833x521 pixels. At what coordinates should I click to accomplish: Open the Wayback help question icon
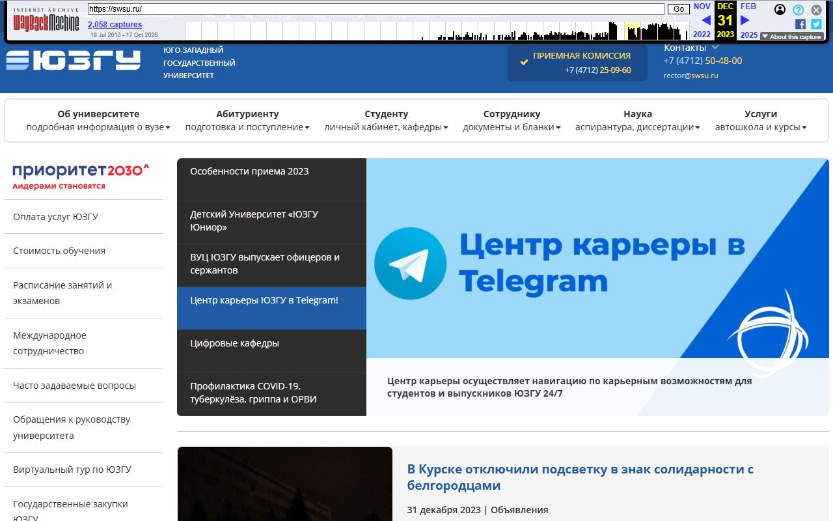(x=799, y=10)
